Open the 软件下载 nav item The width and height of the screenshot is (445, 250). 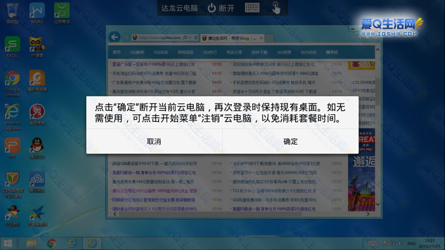(259, 52)
